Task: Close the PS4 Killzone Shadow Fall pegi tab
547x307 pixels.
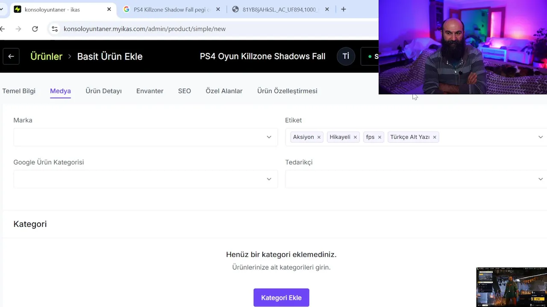Action: point(218,9)
